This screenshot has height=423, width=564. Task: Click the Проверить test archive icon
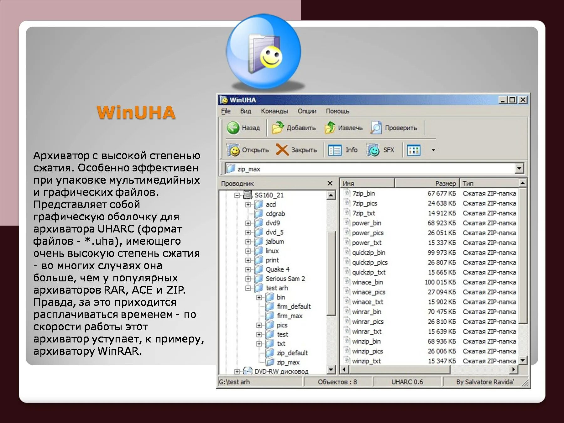pyautogui.click(x=376, y=128)
